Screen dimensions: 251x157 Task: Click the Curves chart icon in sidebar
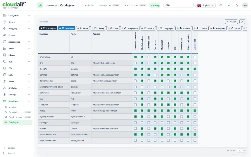pyautogui.click(x=5, y=35)
